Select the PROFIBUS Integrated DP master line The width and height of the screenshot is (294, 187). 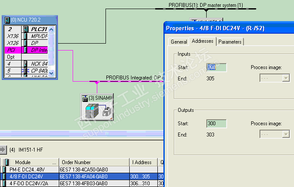(x=127, y=81)
